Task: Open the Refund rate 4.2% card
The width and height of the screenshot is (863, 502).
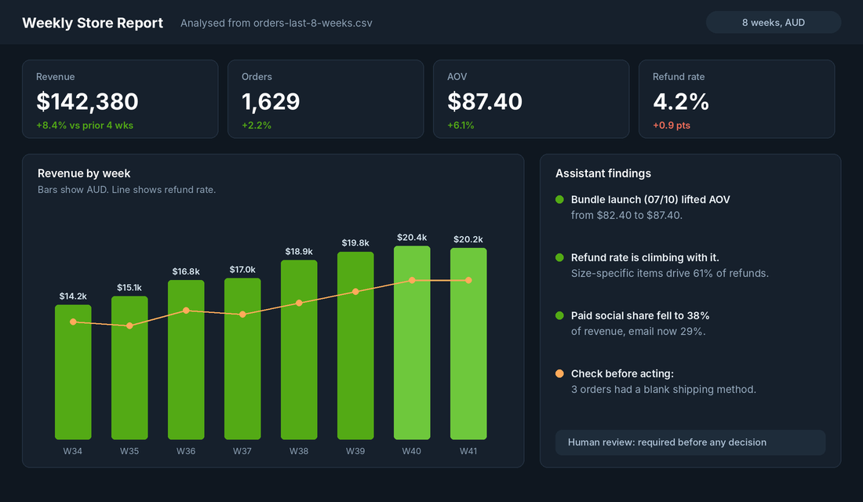Action: coord(737,99)
